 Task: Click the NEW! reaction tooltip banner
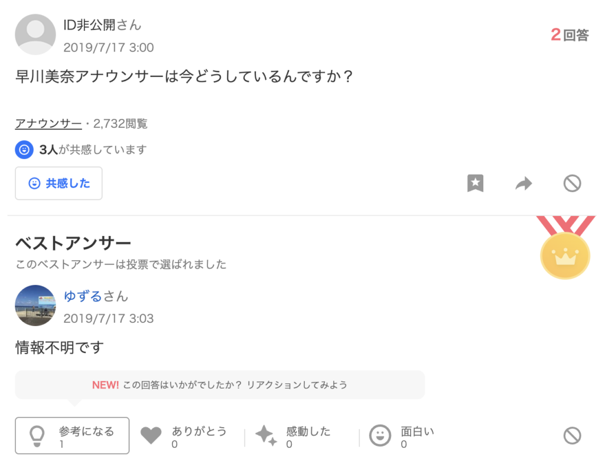click(x=220, y=385)
